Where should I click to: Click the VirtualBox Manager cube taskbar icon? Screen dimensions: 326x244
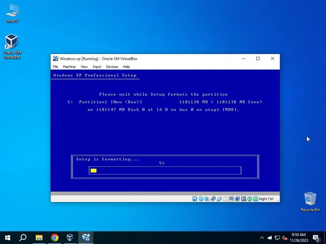tap(70, 238)
